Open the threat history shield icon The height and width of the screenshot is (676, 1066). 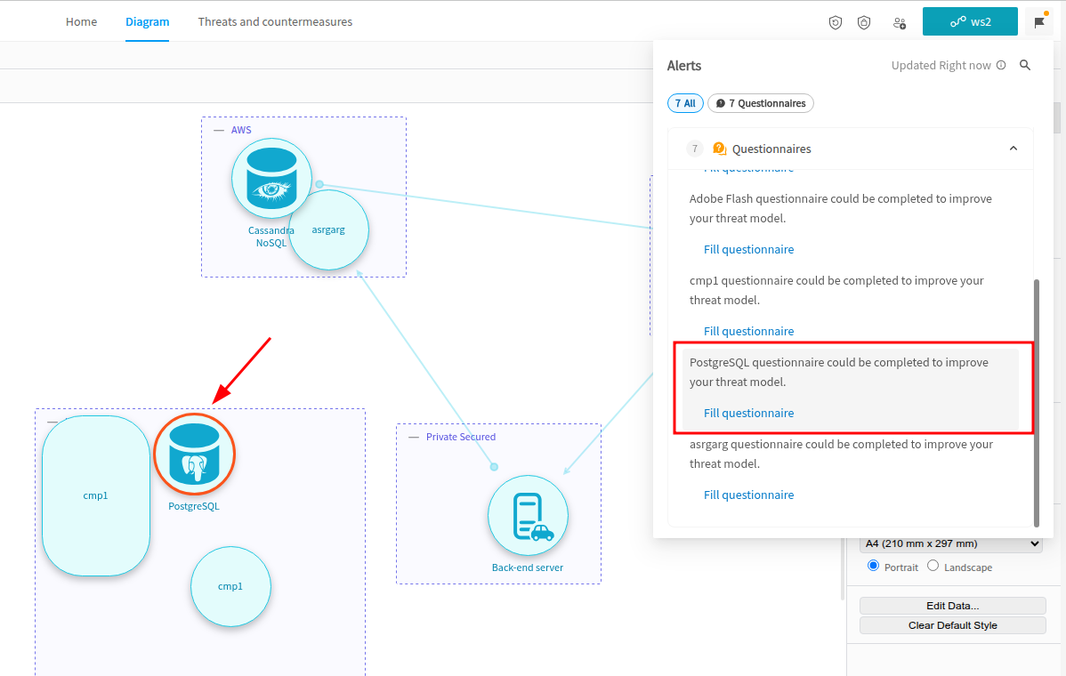pyautogui.click(x=835, y=22)
